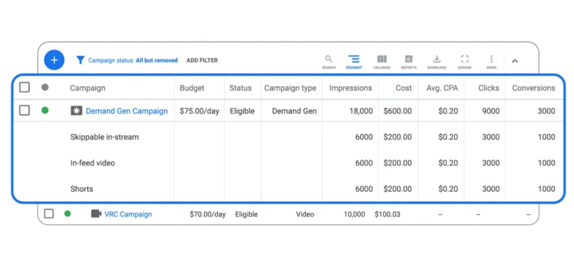Click ADD FILTER button

(202, 60)
